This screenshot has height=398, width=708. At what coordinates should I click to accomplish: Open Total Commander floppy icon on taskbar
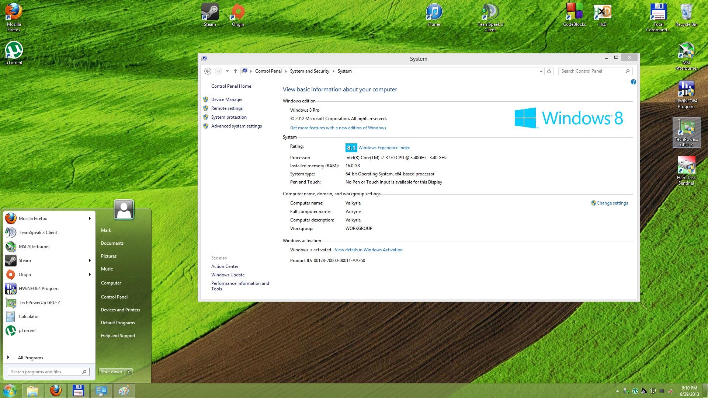point(79,391)
